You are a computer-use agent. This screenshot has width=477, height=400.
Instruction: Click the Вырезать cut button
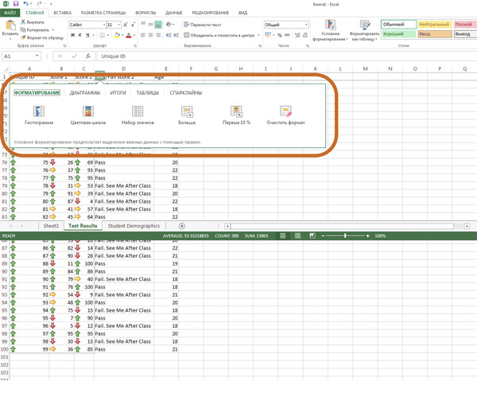pos(32,22)
